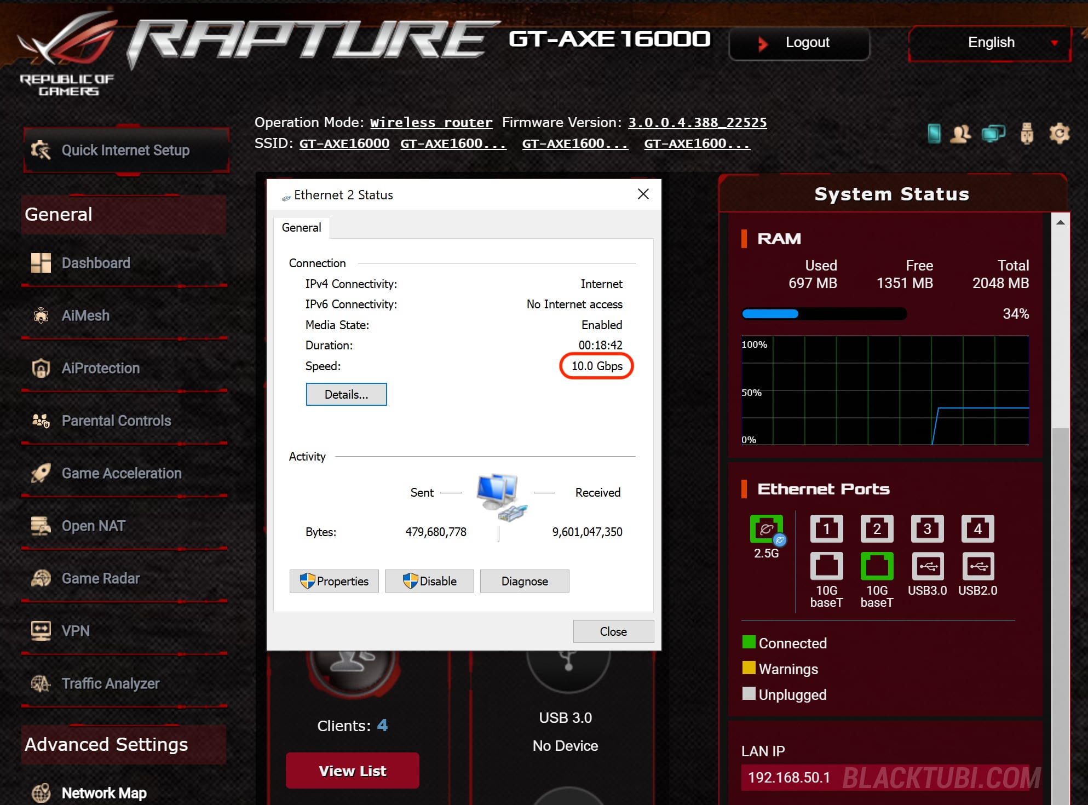Click the second SSID GT-AXE1600... link
Screen dimensions: 1088x805
[x=453, y=143]
